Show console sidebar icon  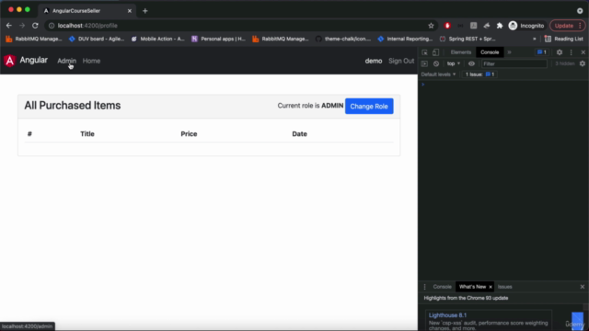tap(424, 63)
